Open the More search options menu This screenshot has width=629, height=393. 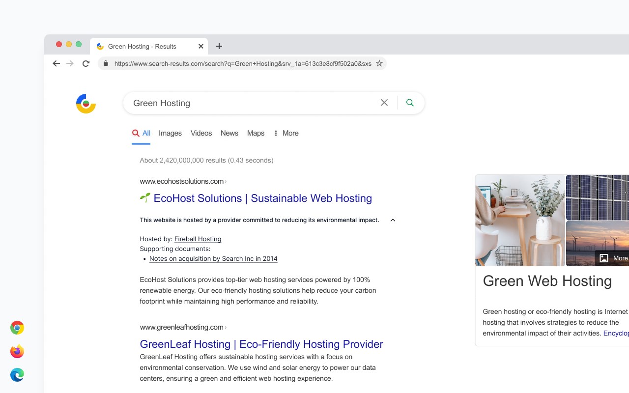coord(286,133)
